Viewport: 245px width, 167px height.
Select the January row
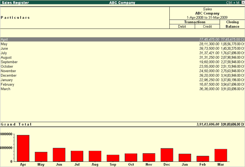pyautogui.click(x=122, y=80)
